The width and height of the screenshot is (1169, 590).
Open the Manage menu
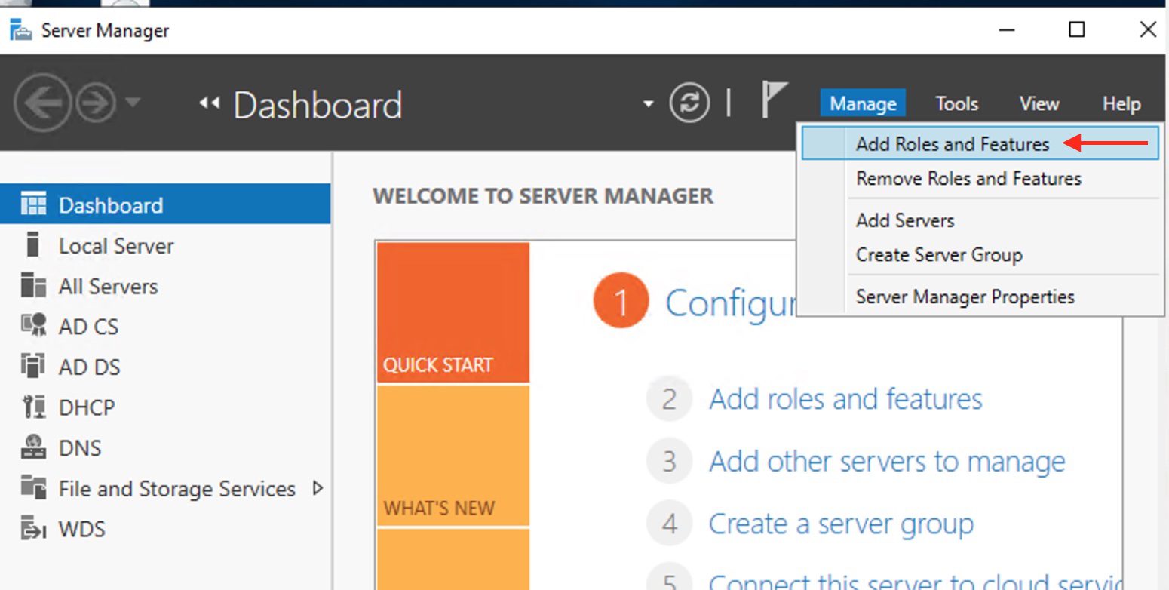point(863,103)
